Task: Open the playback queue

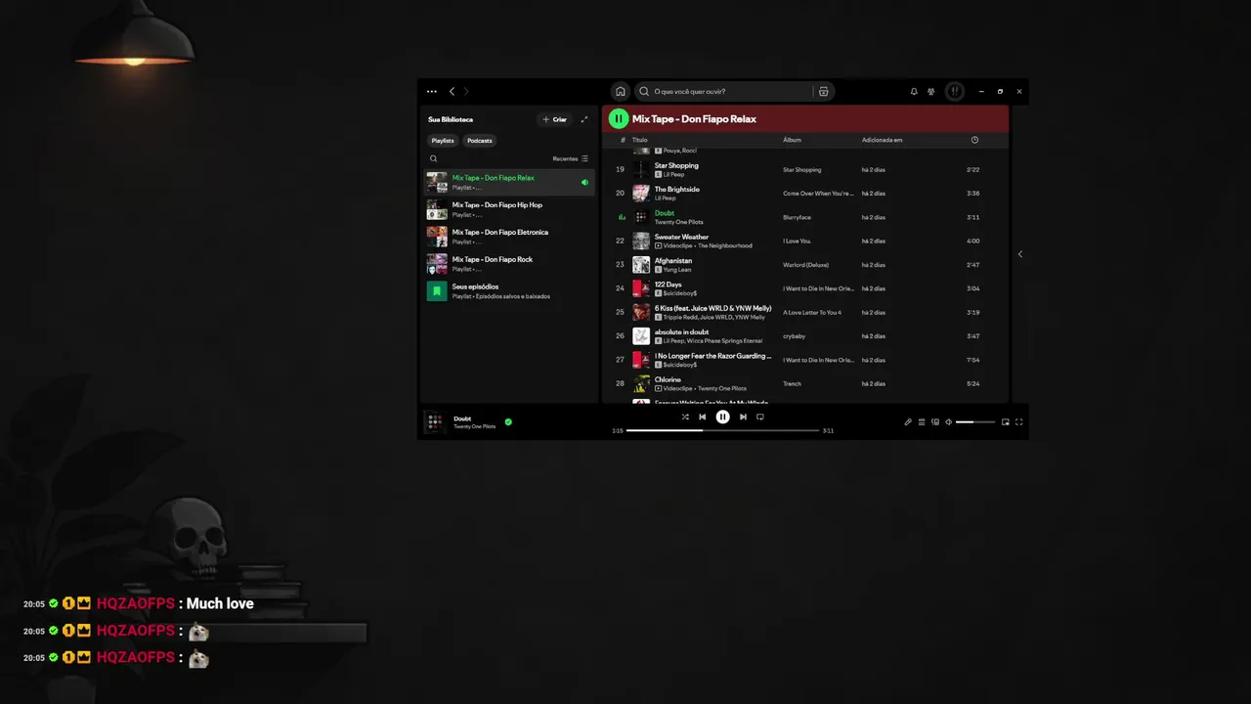Action: tap(922, 422)
